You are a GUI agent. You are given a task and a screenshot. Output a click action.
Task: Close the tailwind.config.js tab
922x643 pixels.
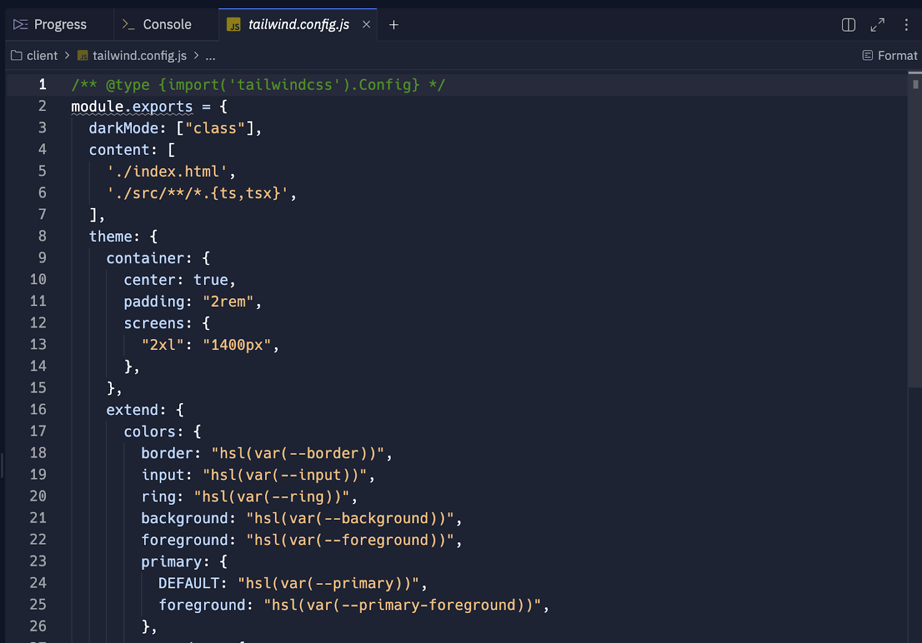point(366,25)
